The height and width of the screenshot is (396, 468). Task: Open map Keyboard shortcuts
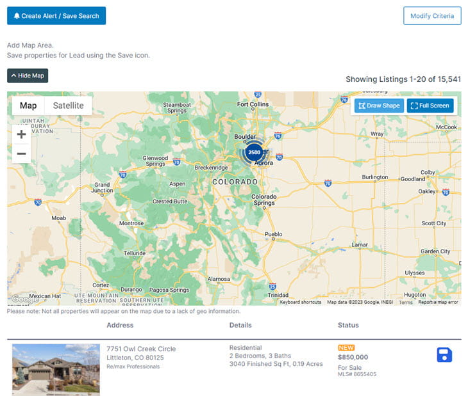click(x=301, y=302)
